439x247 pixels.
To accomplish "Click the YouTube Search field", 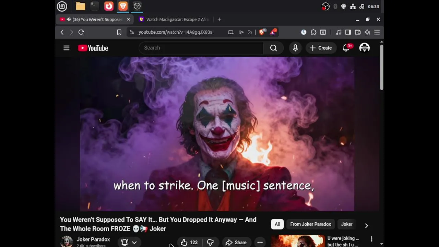I will (201, 48).
